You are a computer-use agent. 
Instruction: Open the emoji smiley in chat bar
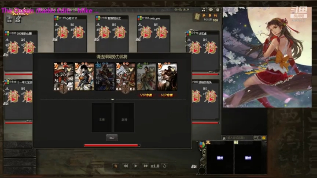point(264,138)
